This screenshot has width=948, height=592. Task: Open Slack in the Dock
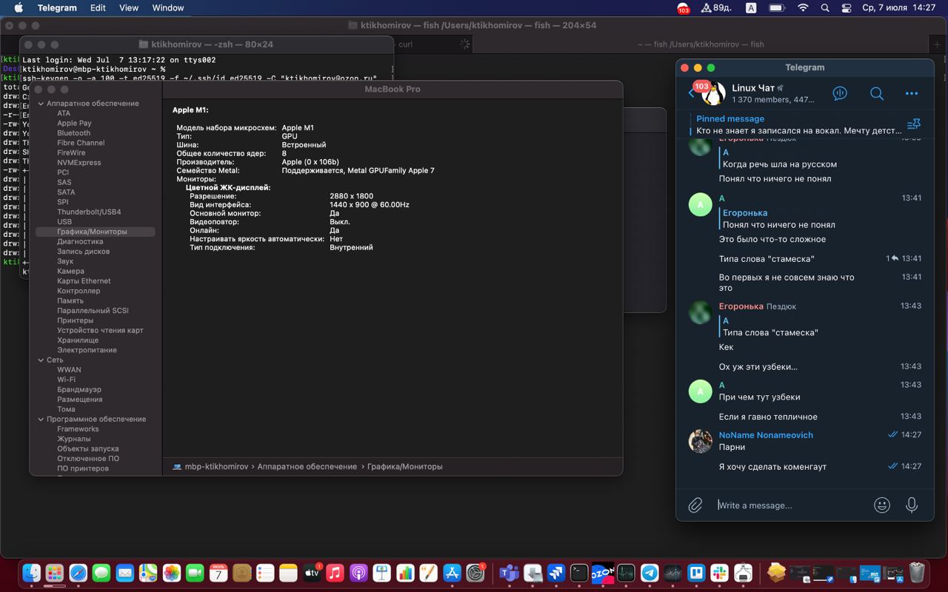[719, 573]
